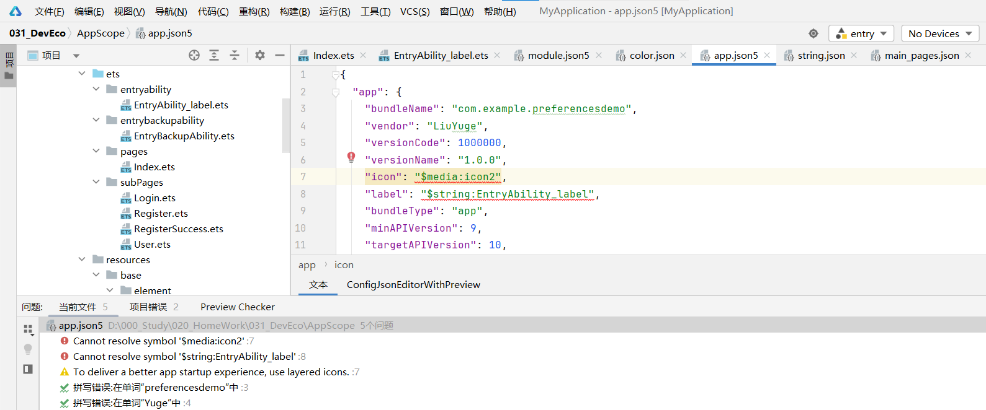Click the app.json5 file row in problems list
The width and height of the screenshot is (986, 410).
pos(512,326)
